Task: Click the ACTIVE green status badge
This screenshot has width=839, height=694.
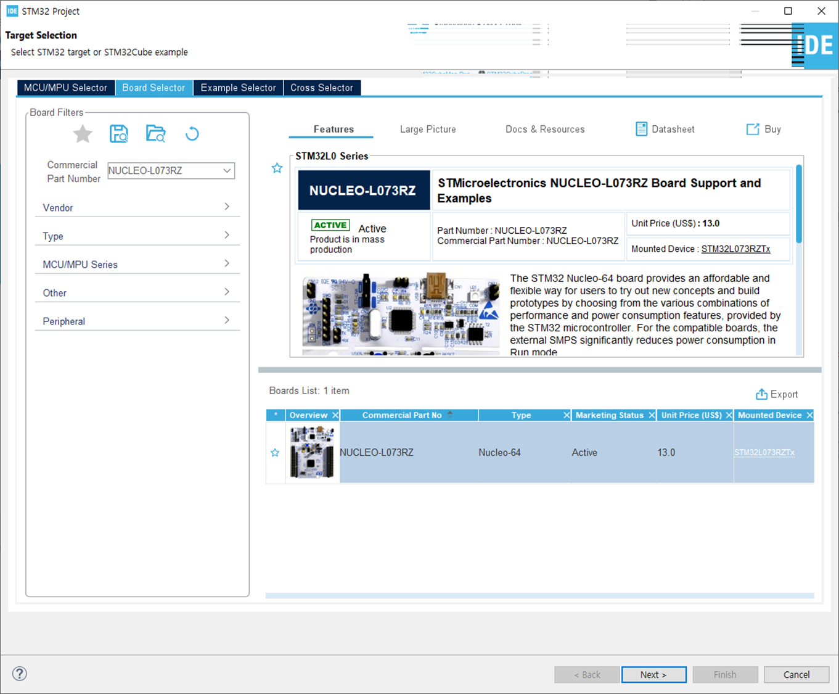Action: (330, 225)
